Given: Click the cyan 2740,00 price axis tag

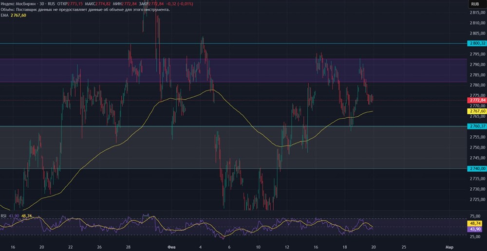Looking at the screenshot, I should coord(476,168).
